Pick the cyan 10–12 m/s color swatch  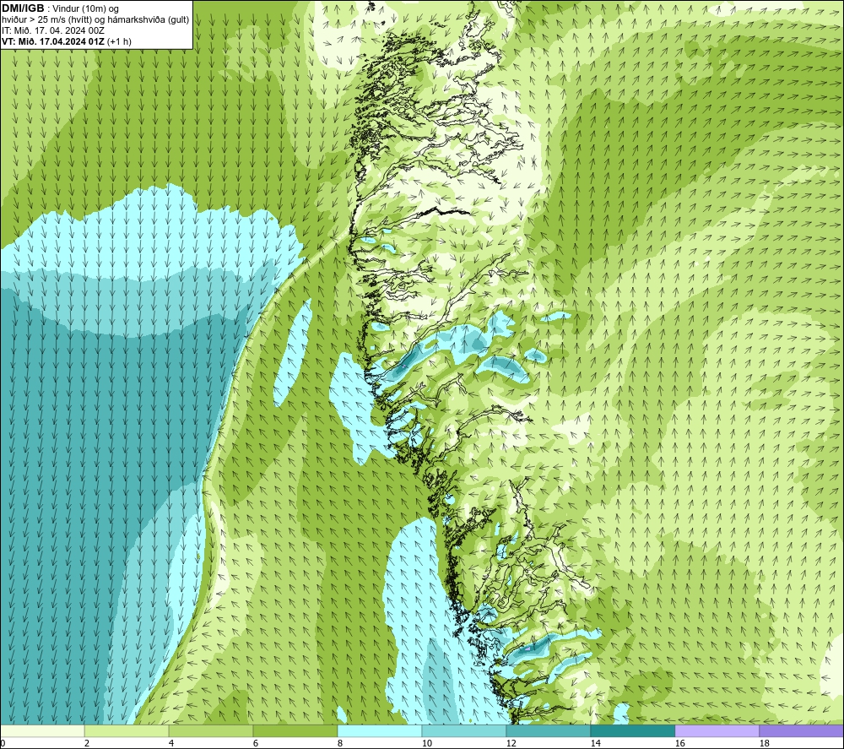[463, 730]
